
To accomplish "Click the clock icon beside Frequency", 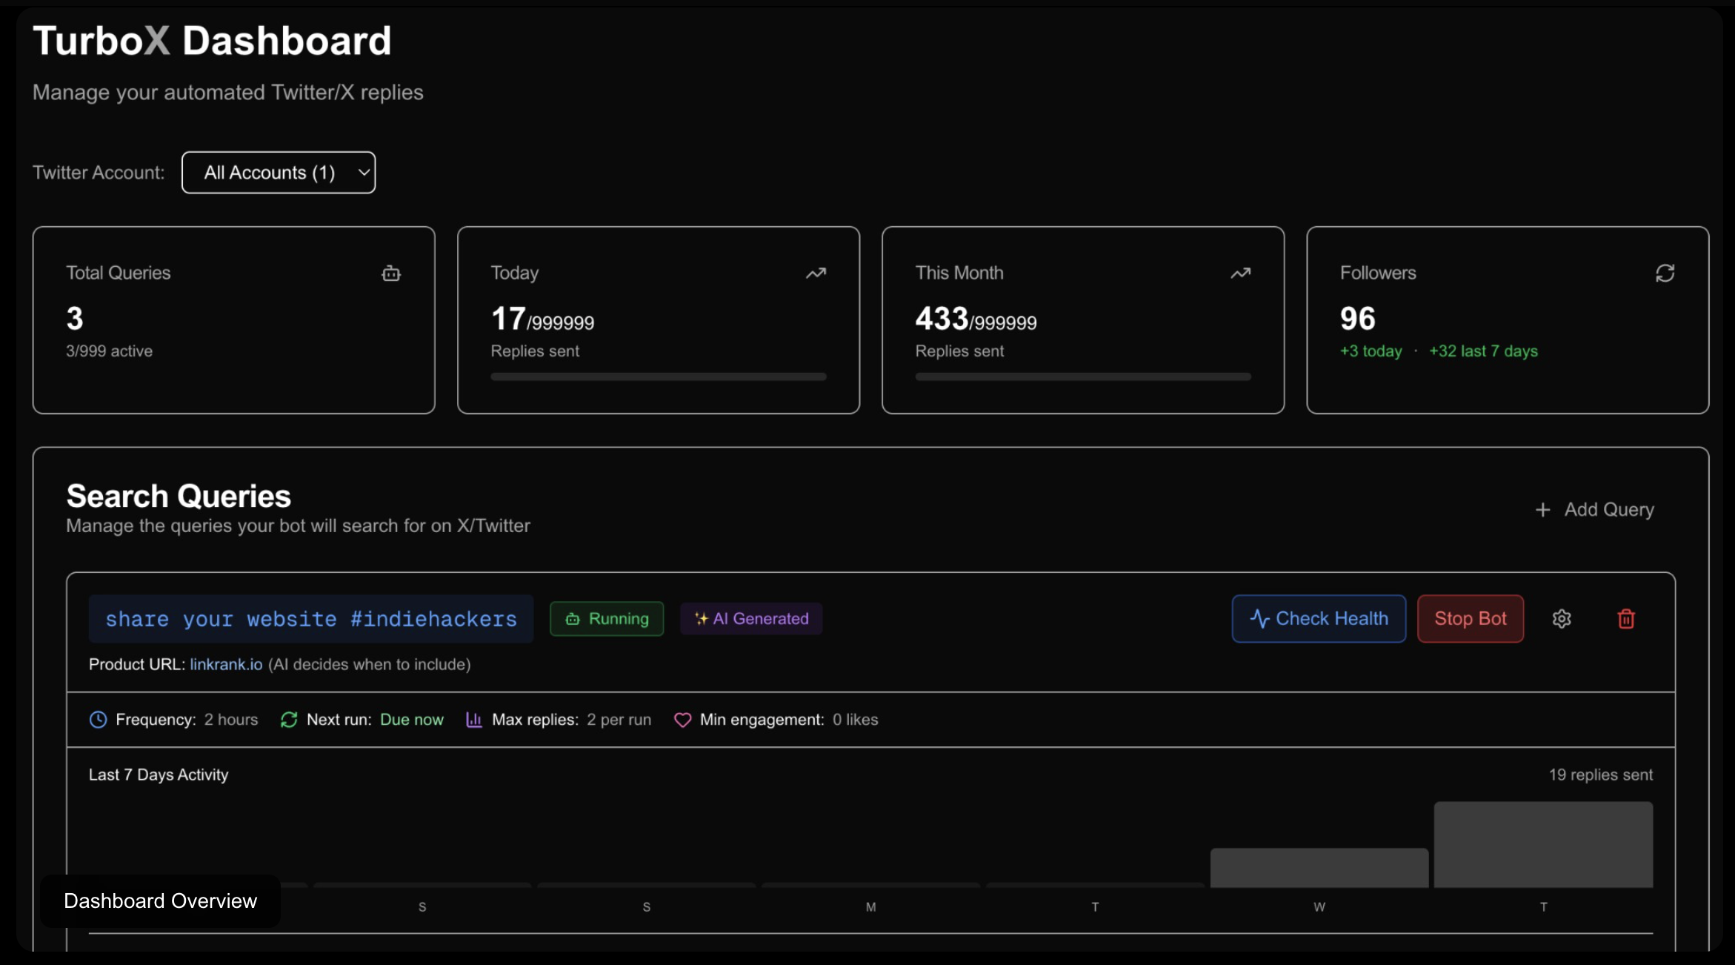I will (x=98, y=720).
